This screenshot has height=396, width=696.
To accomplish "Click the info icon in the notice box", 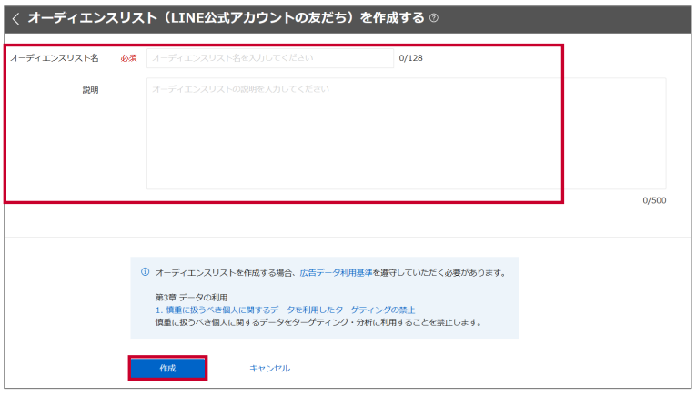I will [x=145, y=272].
